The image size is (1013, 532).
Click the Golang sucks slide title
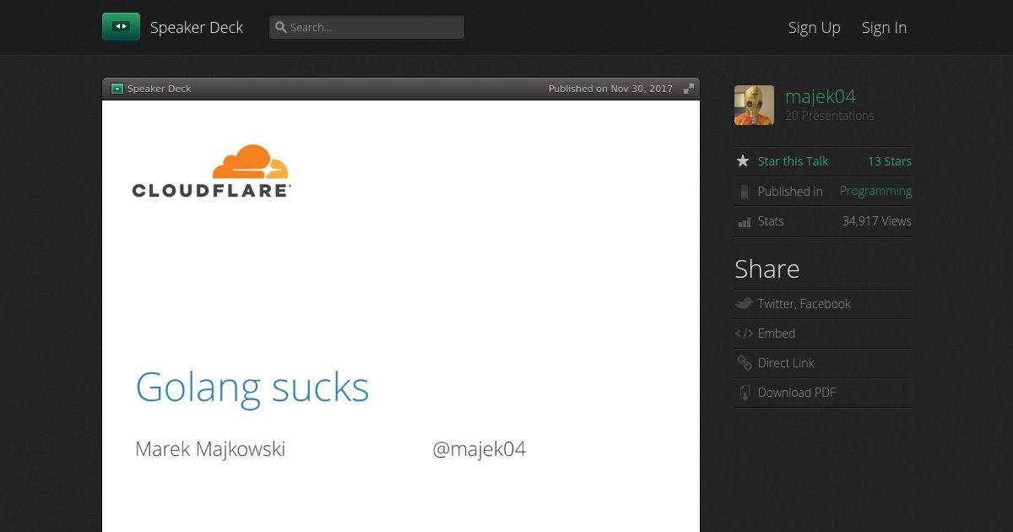252,388
